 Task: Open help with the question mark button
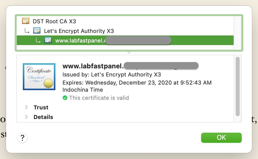(22, 138)
